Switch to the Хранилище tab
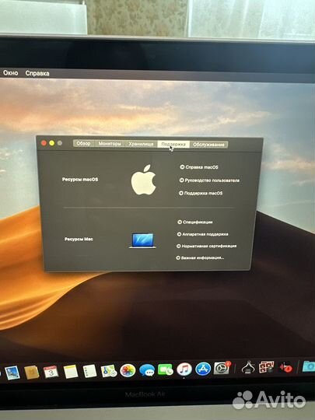The image size is (315, 420). (141, 144)
